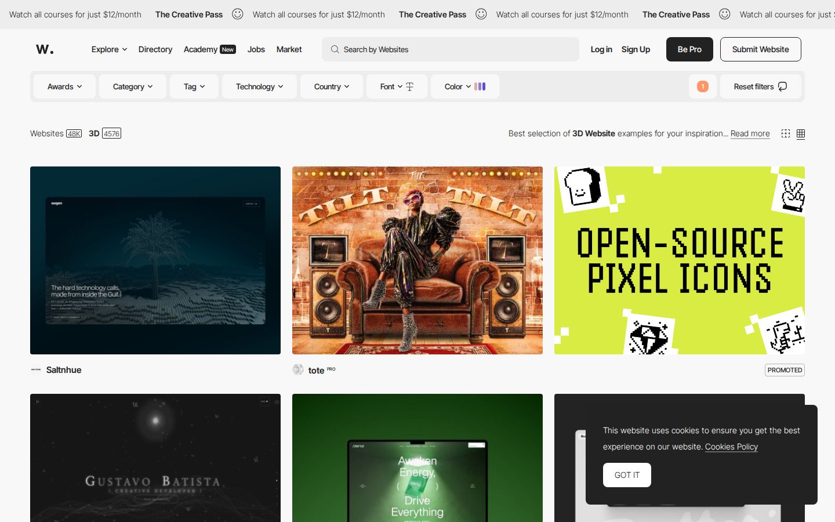Open the green Awaken Energy website thumbnail
Screen dimensions: 835x522
tap(418, 458)
